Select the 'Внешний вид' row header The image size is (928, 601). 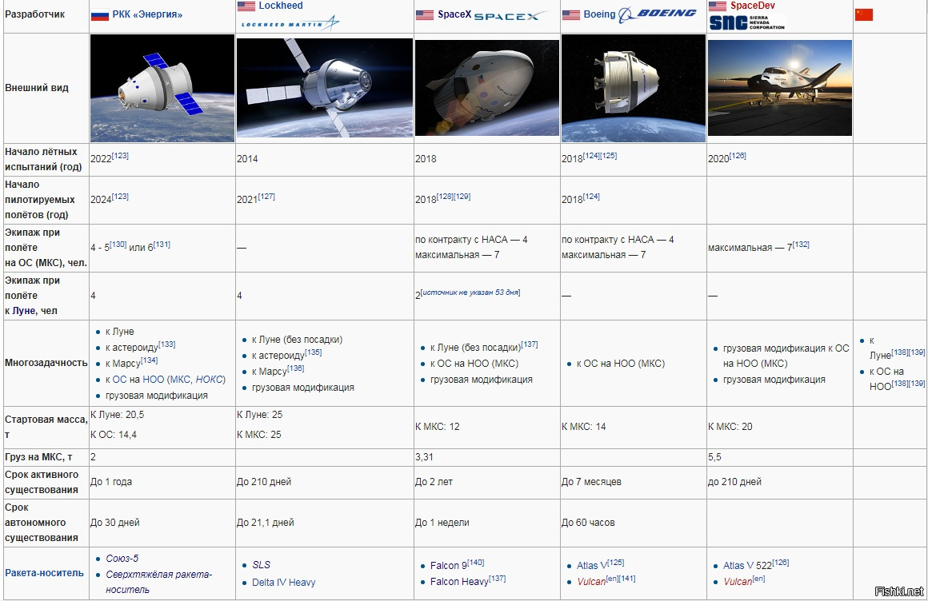[x=37, y=88]
